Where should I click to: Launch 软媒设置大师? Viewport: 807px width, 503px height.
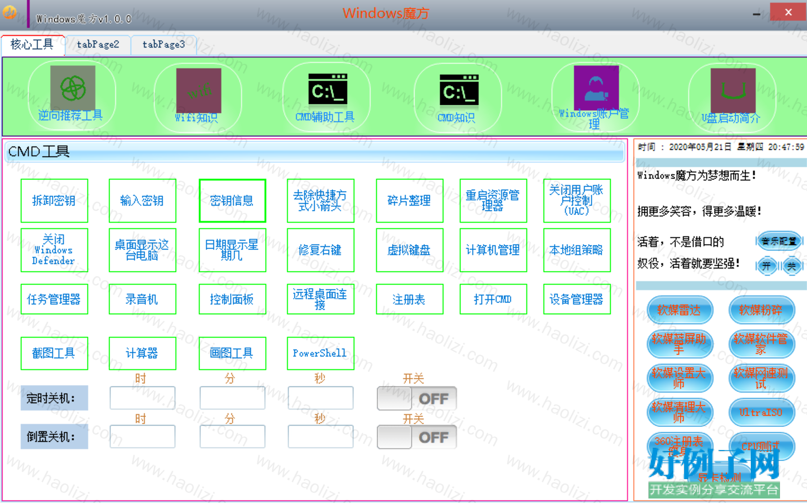point(680,378)
